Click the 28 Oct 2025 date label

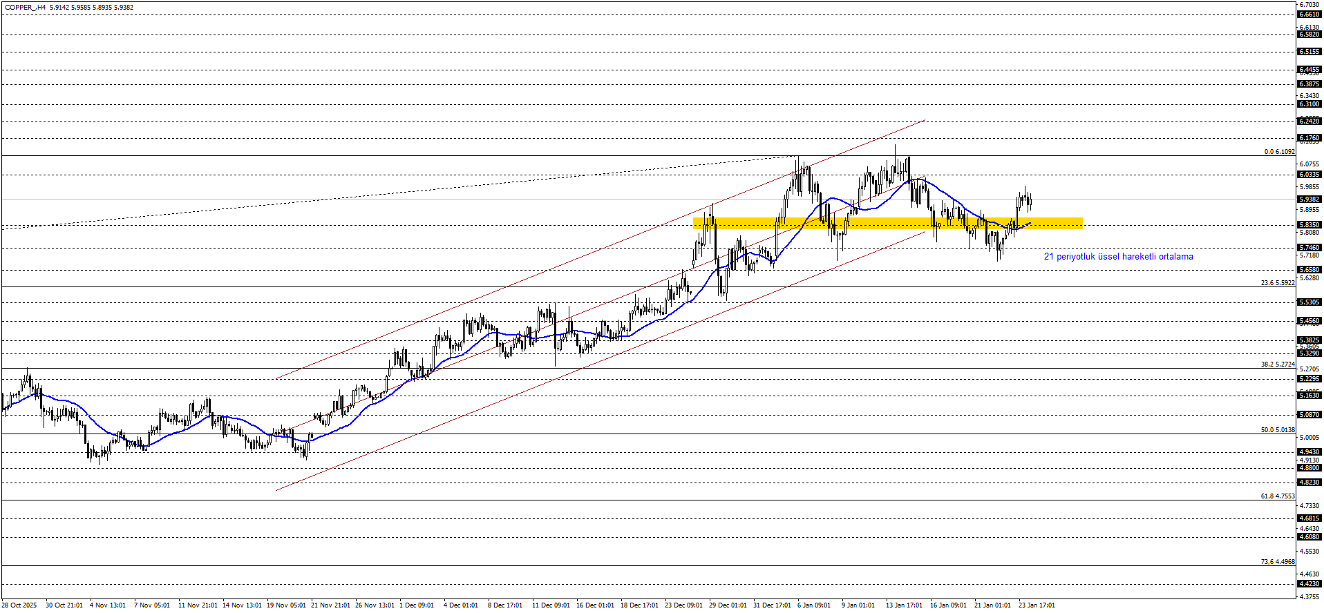(x=19, y=605)
